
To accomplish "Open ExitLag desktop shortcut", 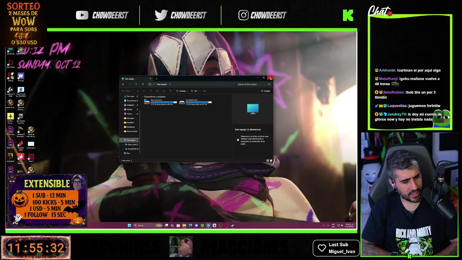I will click(x=10, y=77).
